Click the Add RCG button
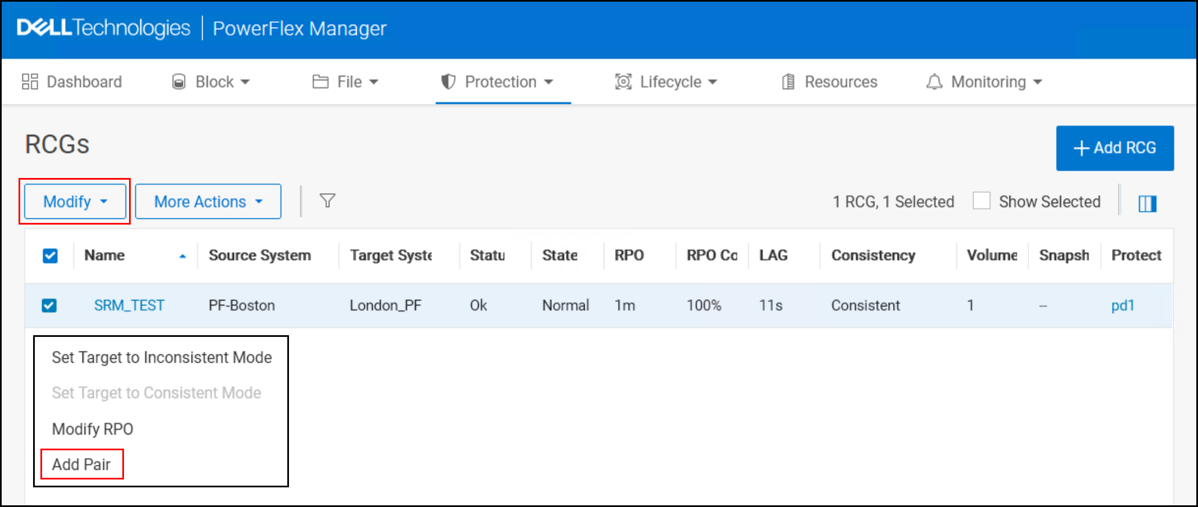Screen dimensions: 1198x507 (1115, 148)
